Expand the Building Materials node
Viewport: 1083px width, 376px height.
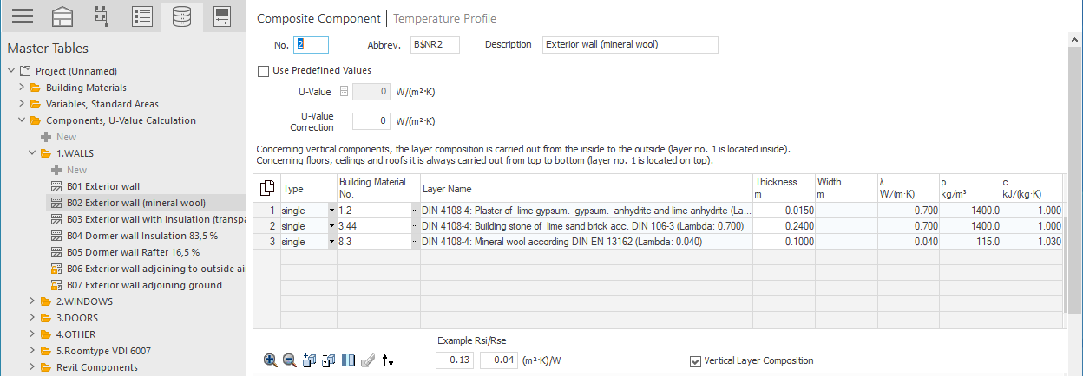coord(23,88)
